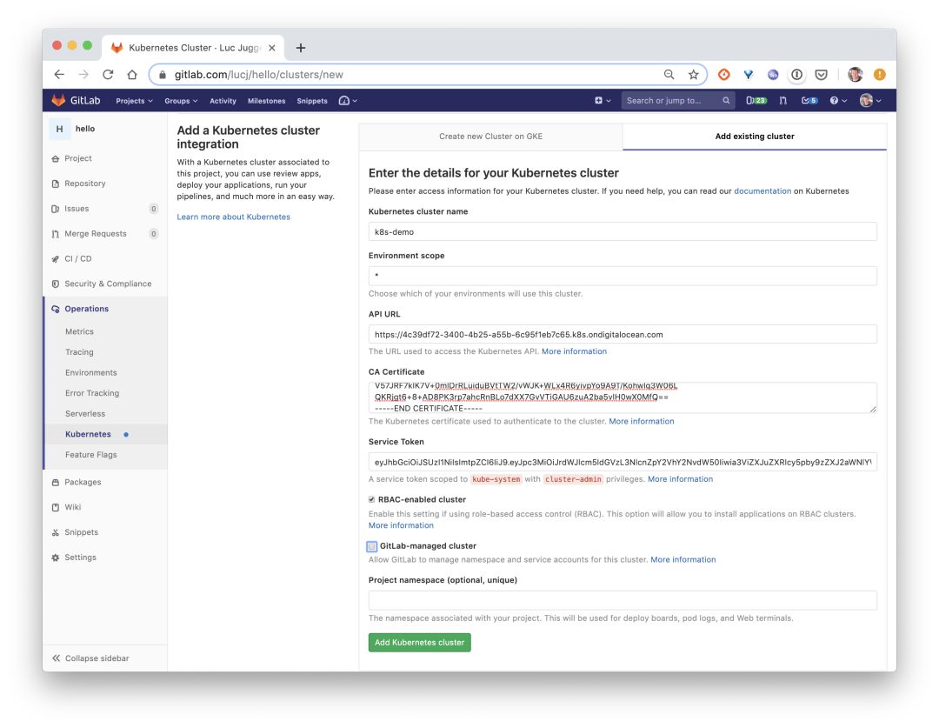Open the to-do list icon showing 5
Screen dimensions: 939x728
pyautogui.click(x=809, y=101)
